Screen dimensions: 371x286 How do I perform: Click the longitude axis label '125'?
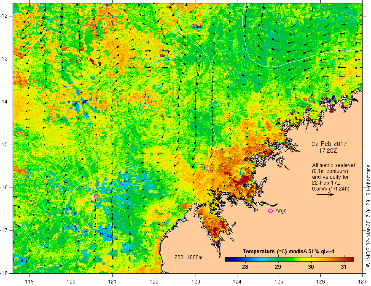[279, 281]
